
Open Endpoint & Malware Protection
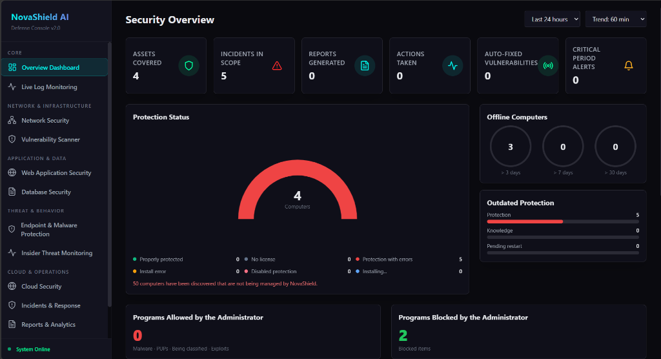click(x=54, y=229)
